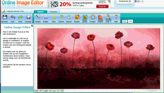Apply Ronde Hoeken rounded corners
Image resolution: width=164 pixels, height=93 pixels.
tap(100, 17)
